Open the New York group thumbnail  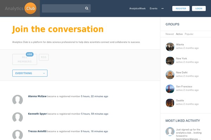coord(170,61)
